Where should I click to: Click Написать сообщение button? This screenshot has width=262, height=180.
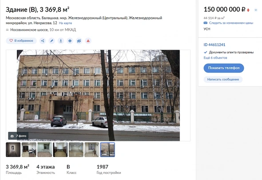coord(223,79)
